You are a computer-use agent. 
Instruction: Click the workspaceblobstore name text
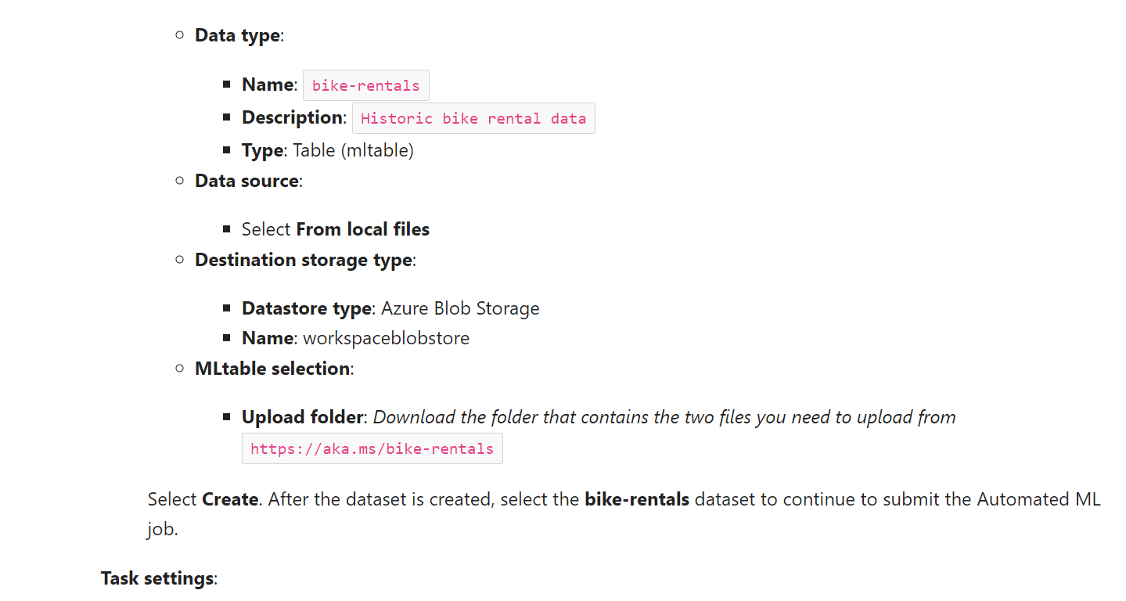[387, 338]
